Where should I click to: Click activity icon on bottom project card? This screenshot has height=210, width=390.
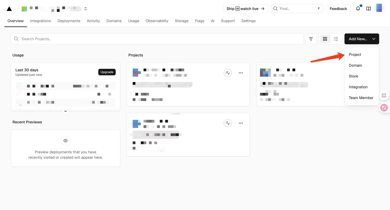tap(228, 123)
